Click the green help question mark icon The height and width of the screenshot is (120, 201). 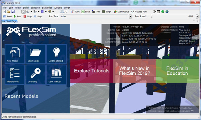pyautogui.click(x=163, y=12)
